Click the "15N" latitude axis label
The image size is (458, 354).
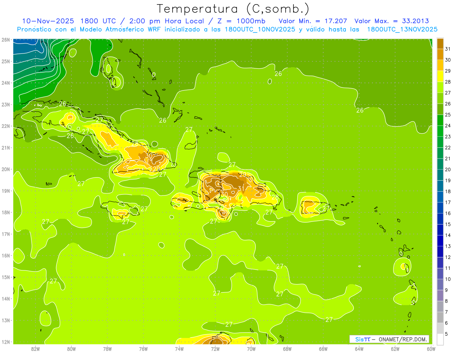click(x=5, y=277)
